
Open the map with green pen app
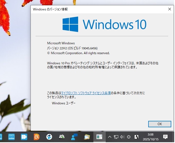(62, 137)
